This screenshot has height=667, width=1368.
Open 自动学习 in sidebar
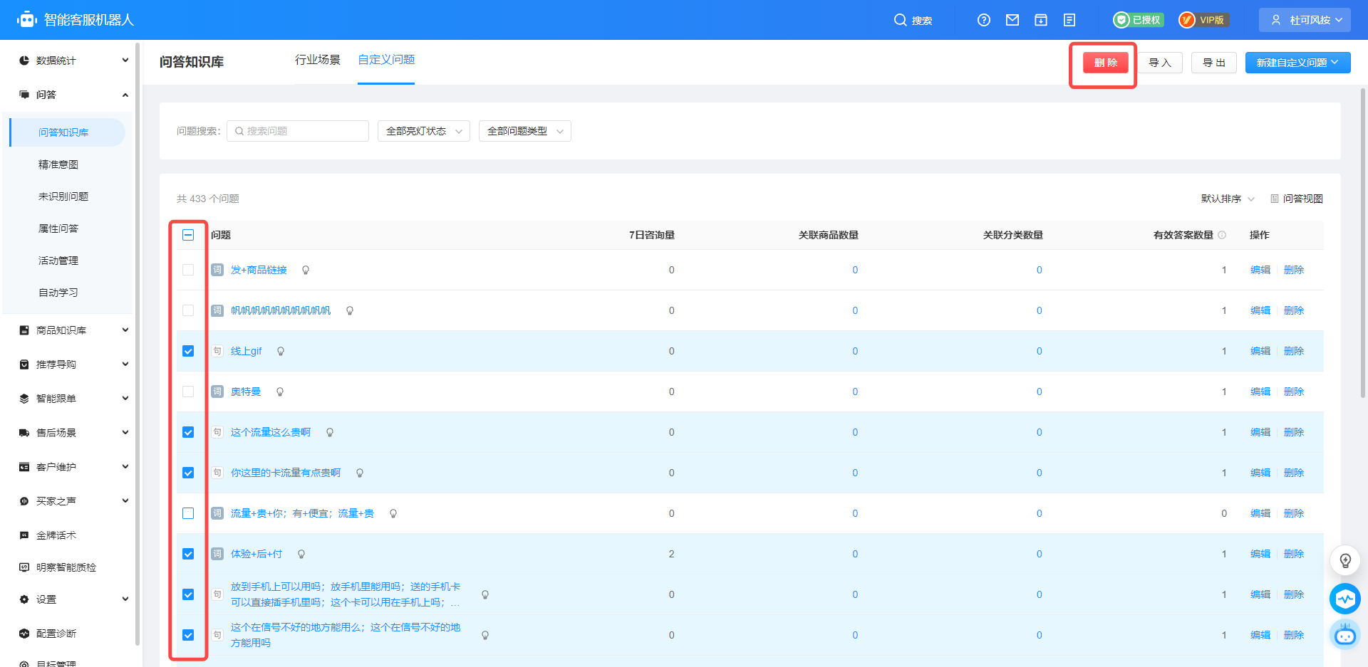pos(58,293)
